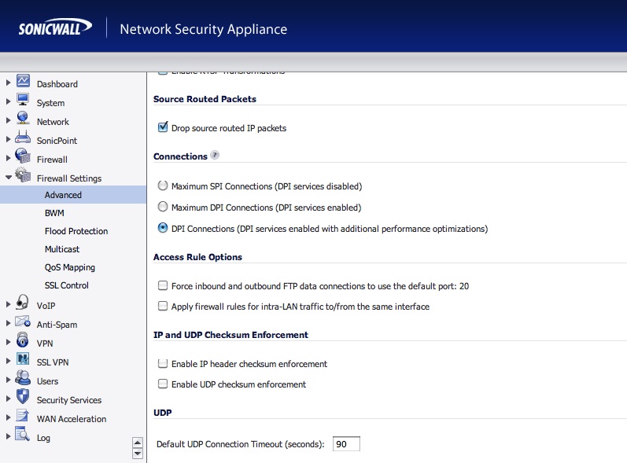
Task: Expand the SonicPoint menu arrow
Action: point(8,139)
